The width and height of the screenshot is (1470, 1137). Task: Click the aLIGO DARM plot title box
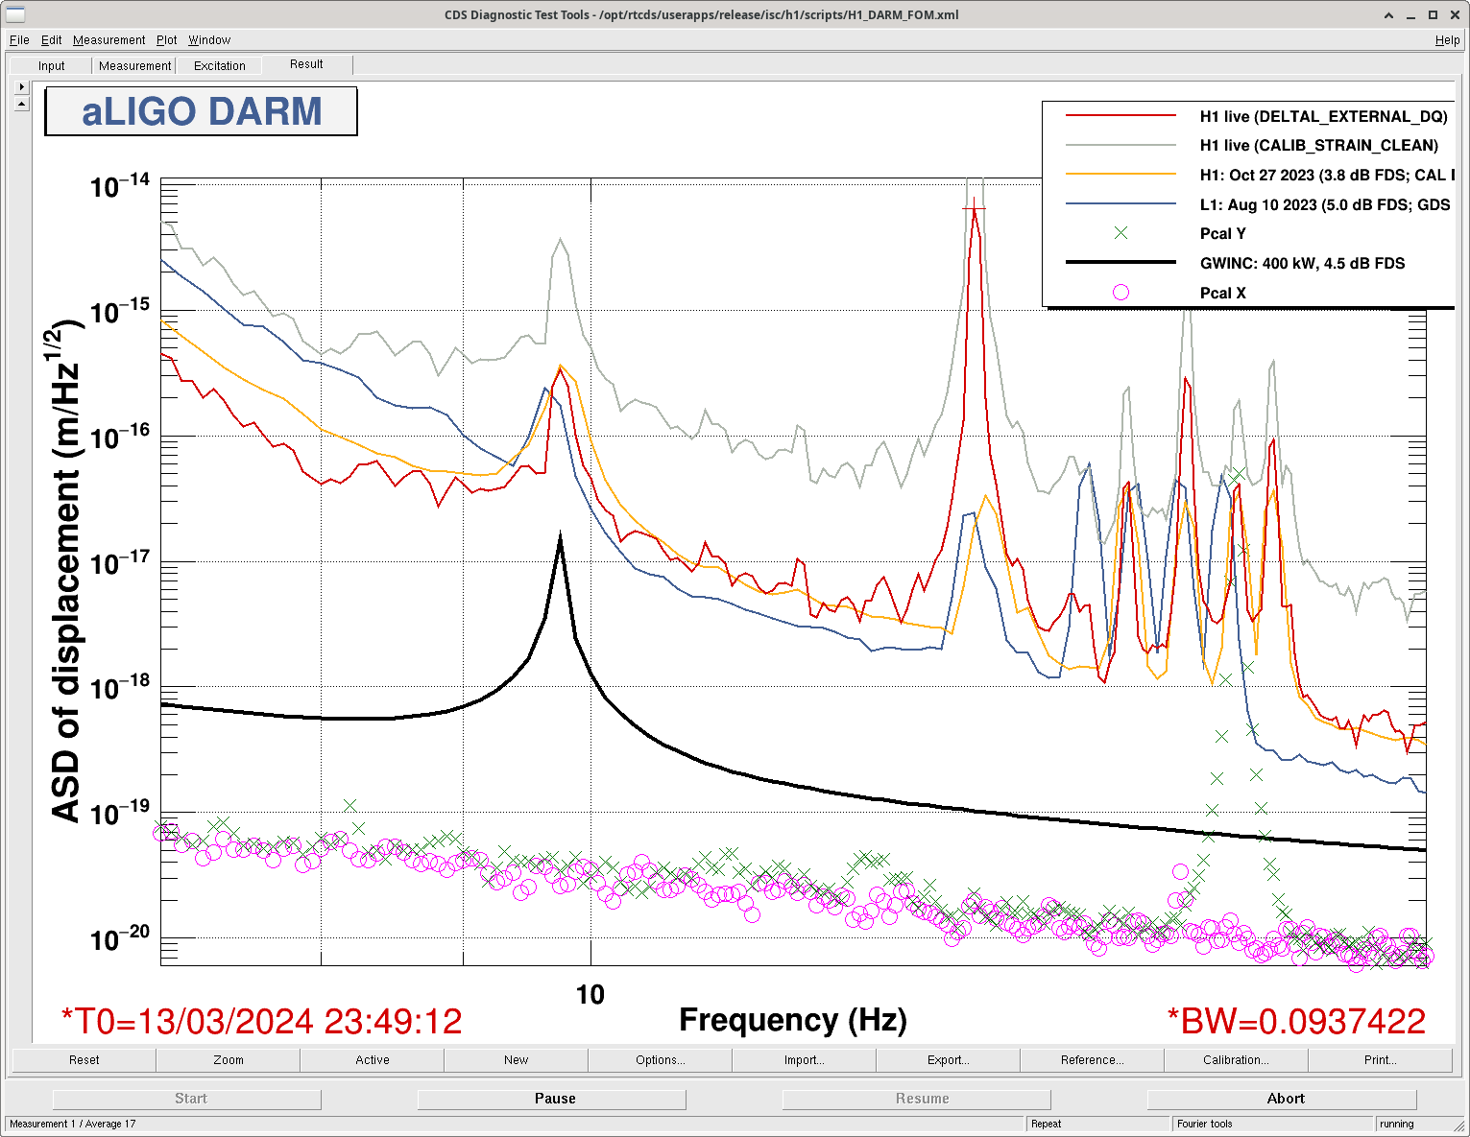tap(202, 111)
